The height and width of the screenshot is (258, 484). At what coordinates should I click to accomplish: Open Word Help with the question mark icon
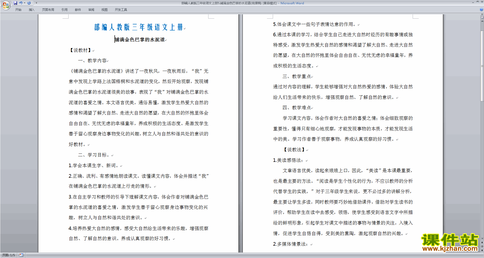coord(481,10)
